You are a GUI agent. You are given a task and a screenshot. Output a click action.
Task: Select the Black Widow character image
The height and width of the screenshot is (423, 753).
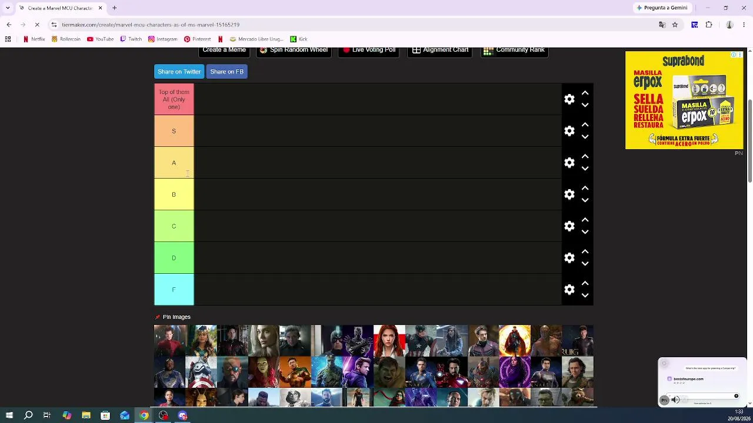[x=389, y=341]
